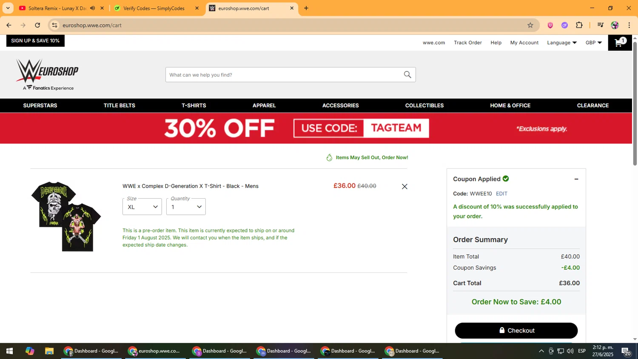Open the browser extensions puzzle icon
The image size is (638, 359).
click(x=579, y=25)
